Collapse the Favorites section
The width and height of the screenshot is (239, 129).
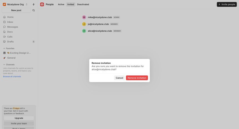click(4, 49)
